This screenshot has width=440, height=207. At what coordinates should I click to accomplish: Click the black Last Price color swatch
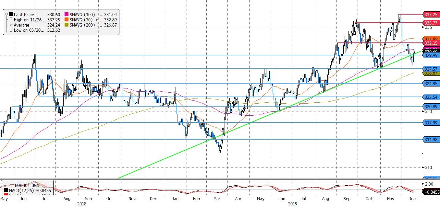click(10, 15)
